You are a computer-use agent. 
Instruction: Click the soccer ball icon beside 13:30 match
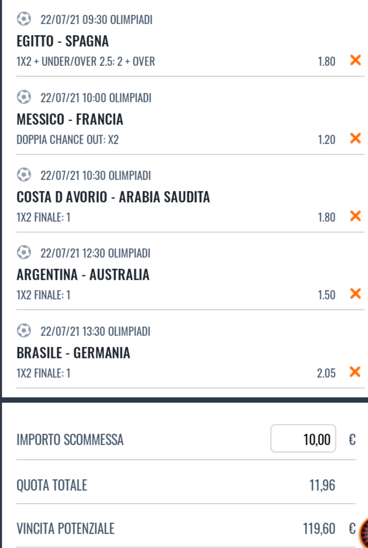tap(24, 331)
